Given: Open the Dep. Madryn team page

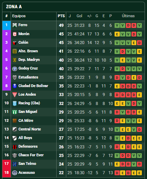Looking at the screenshot, I should [x=29, y=60].
